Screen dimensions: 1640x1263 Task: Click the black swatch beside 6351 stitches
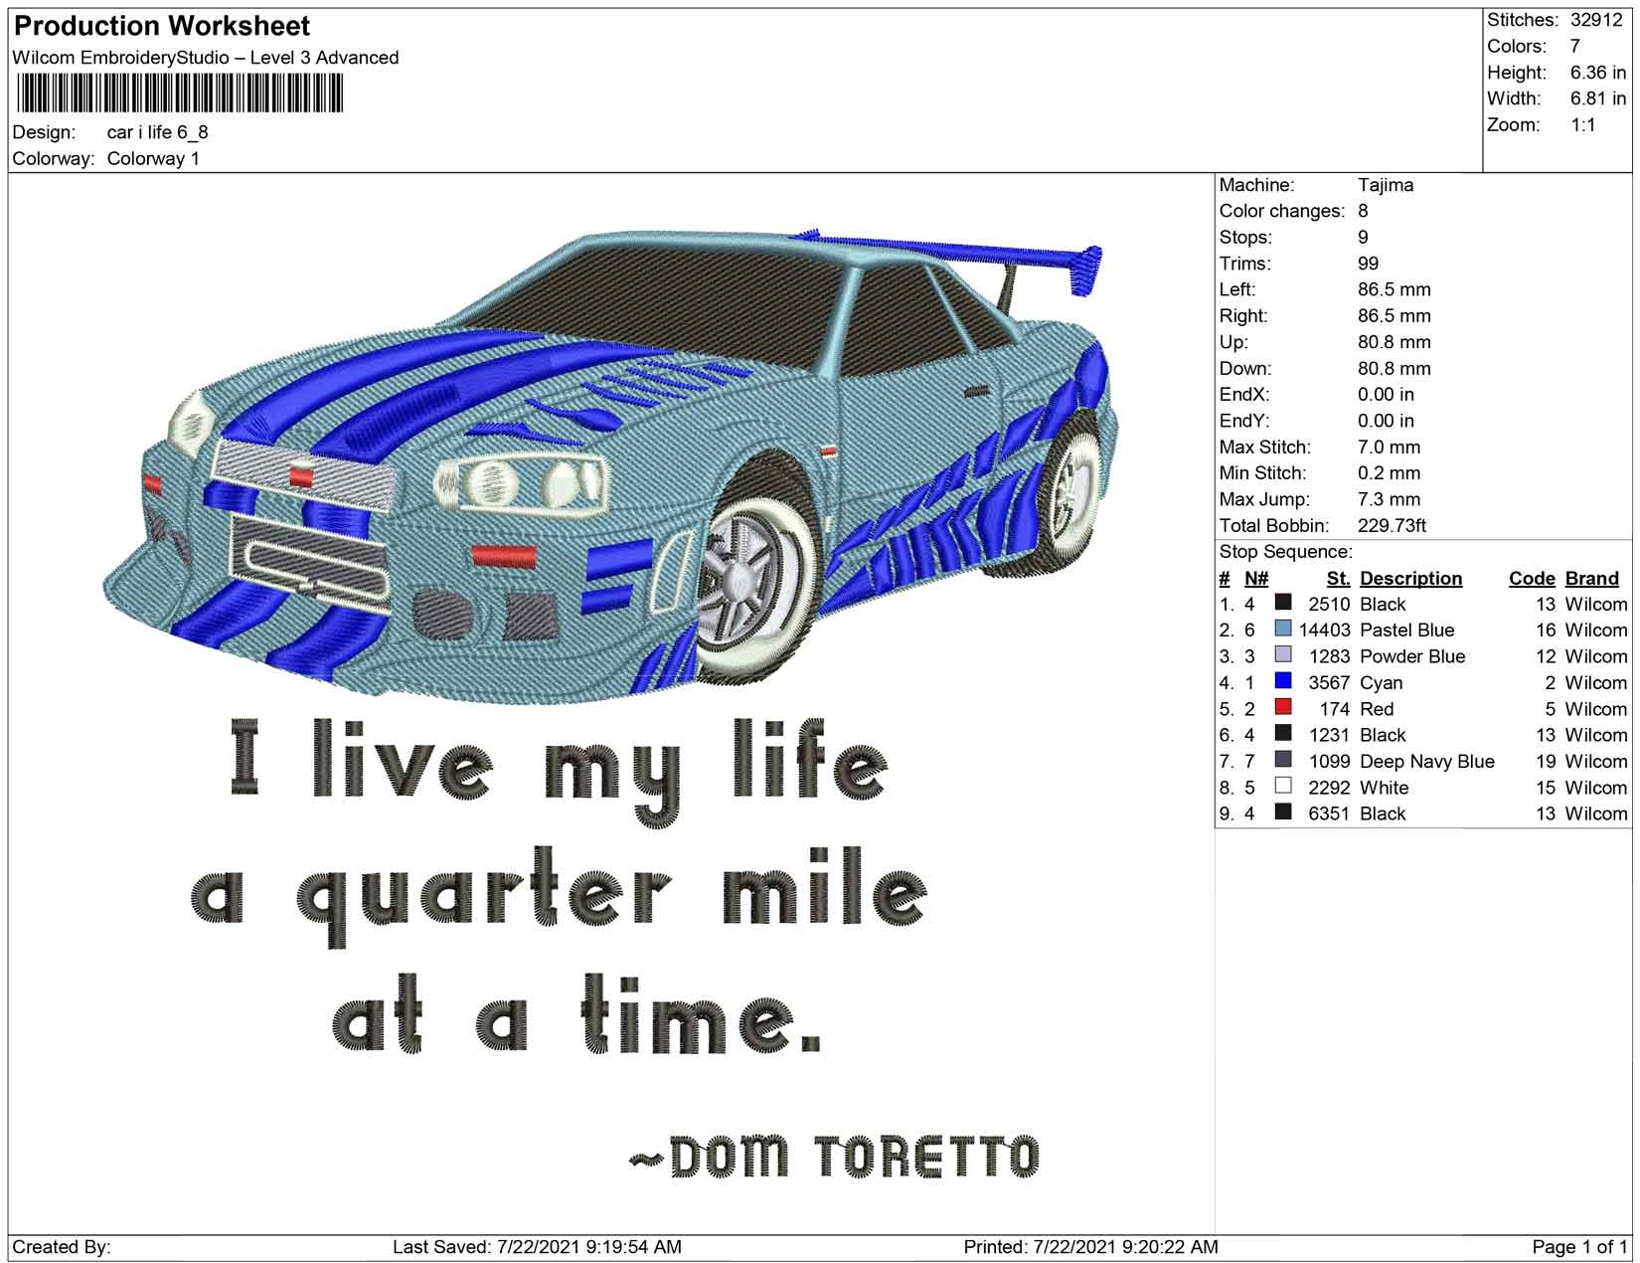[x=1283, y=812]
